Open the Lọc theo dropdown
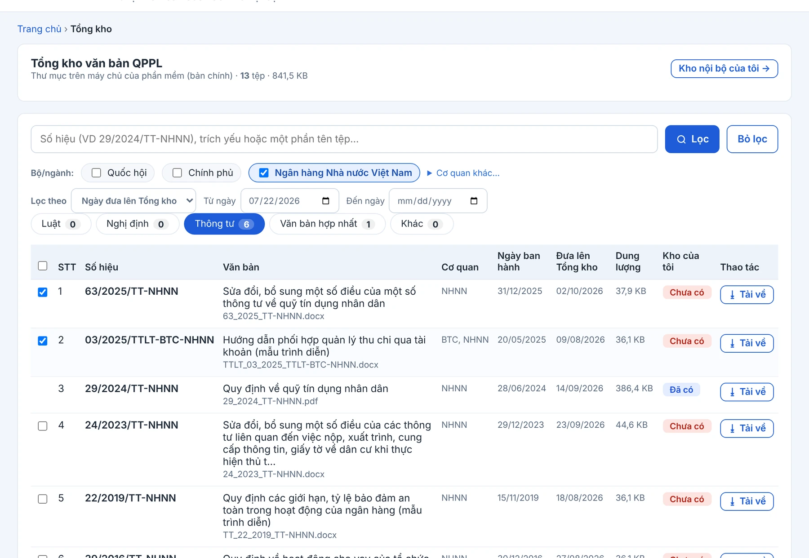 [133, 201]
